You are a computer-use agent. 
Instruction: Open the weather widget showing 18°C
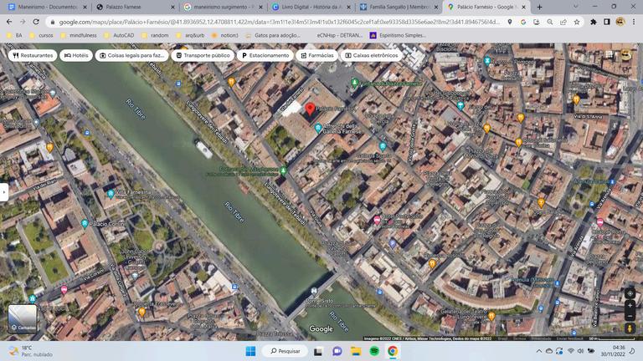pos(31,351)
